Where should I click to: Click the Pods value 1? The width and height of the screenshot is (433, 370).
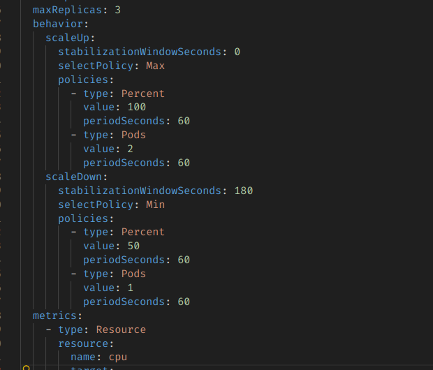[x=130, y=288]
